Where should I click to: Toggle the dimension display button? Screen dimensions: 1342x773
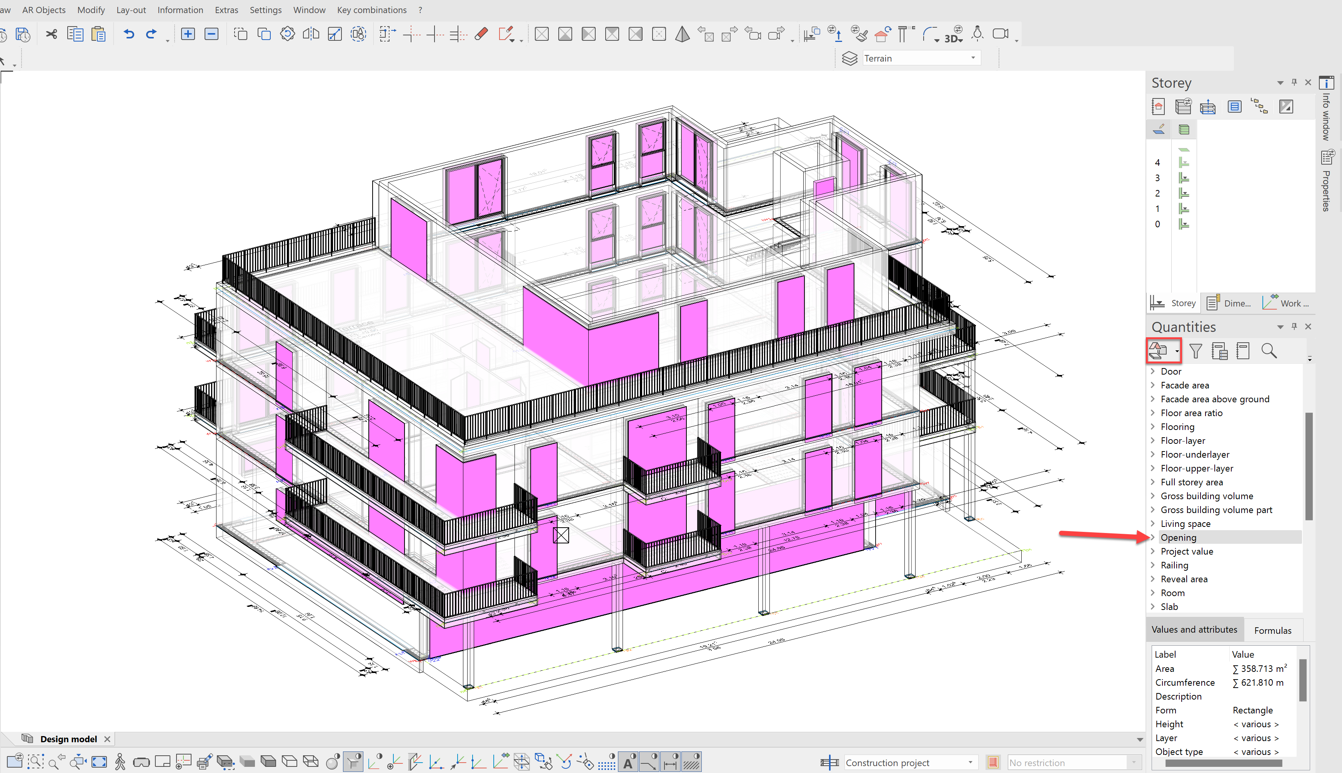670,762
